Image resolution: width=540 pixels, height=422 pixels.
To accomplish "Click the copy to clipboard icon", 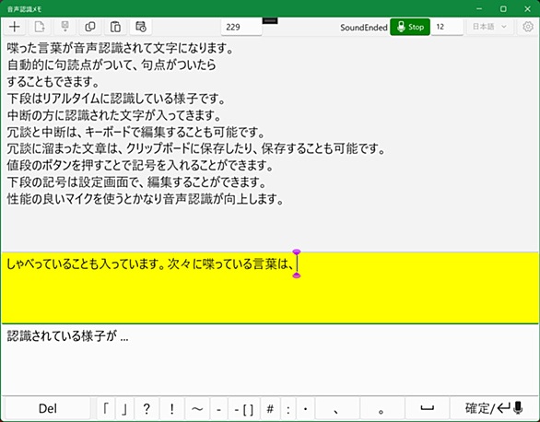I will point(90,27).
